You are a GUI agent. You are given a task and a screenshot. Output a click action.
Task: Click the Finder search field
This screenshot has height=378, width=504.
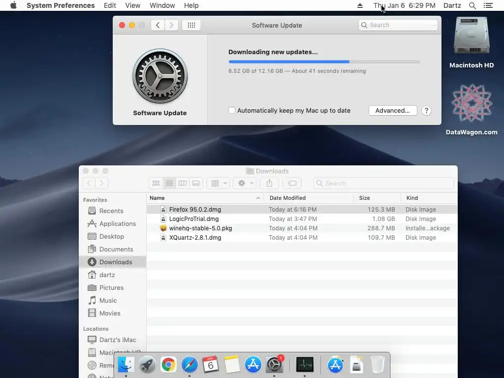[383, 183]
